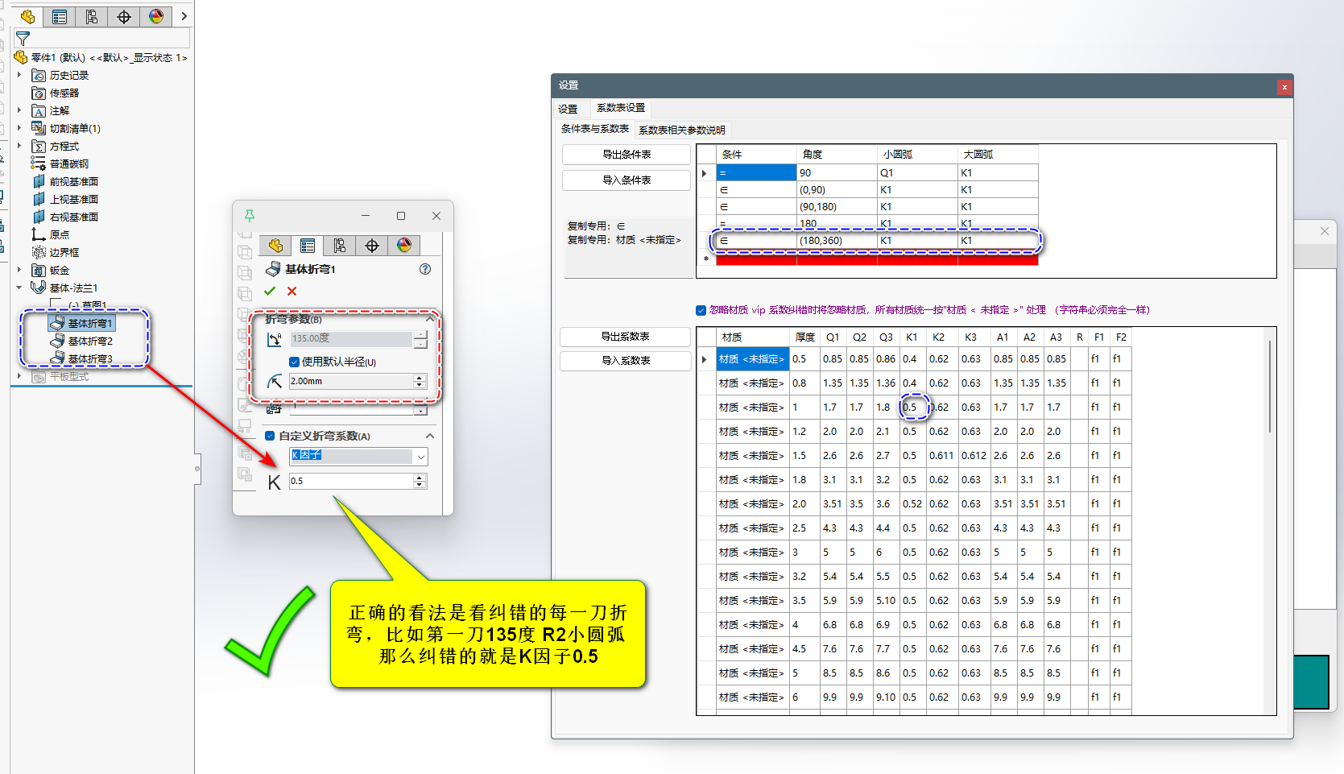The image size is (1344, 774).
Task: Pin the 基体折弯1 PropertyManager dialog
Action: coord(250,216)
